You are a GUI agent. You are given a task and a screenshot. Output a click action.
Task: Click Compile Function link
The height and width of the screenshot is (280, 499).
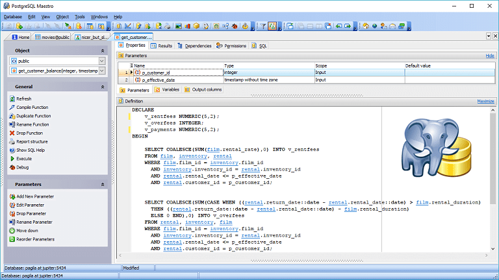click(32, 108)
